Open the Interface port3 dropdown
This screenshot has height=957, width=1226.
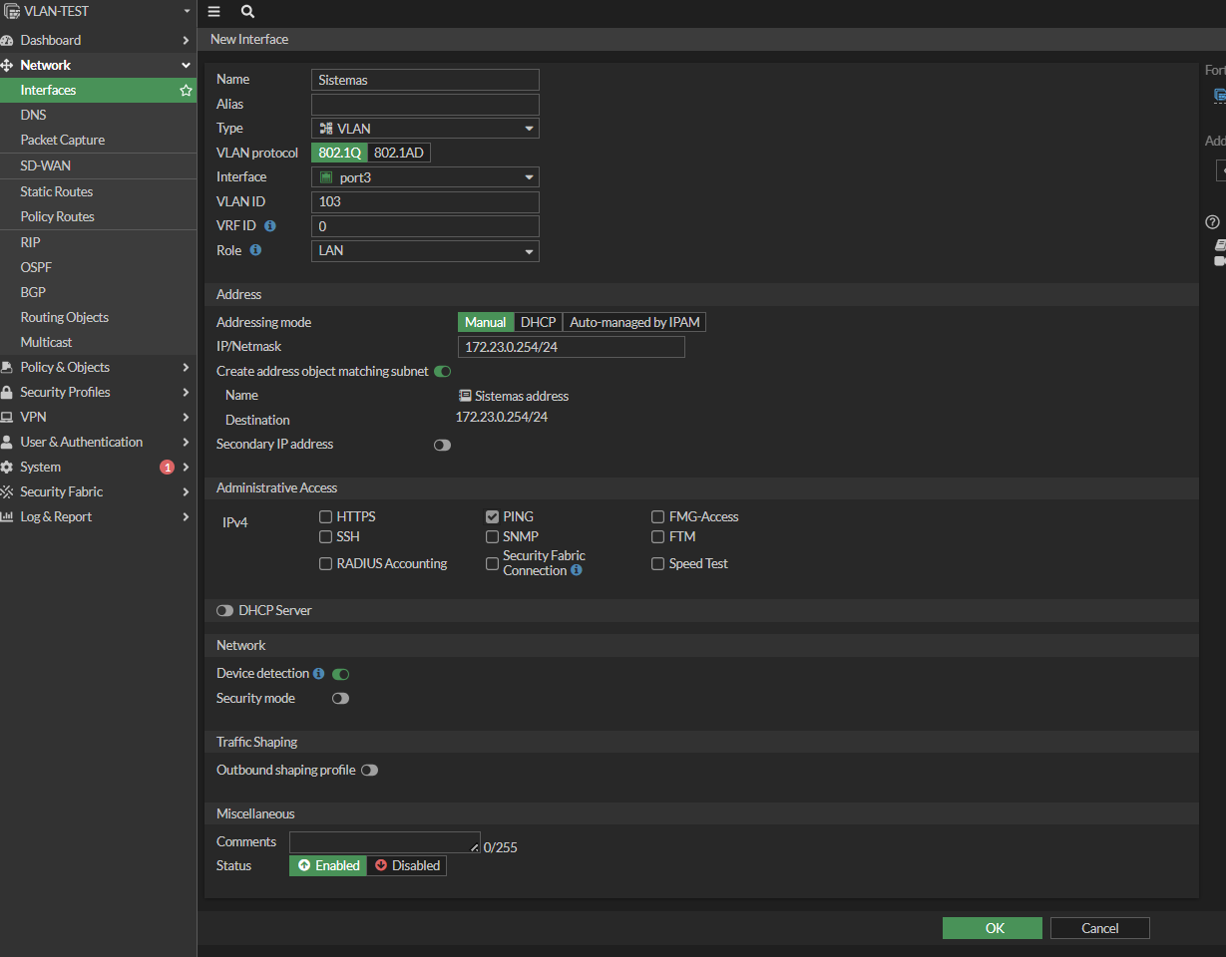[x=425, y=177]
